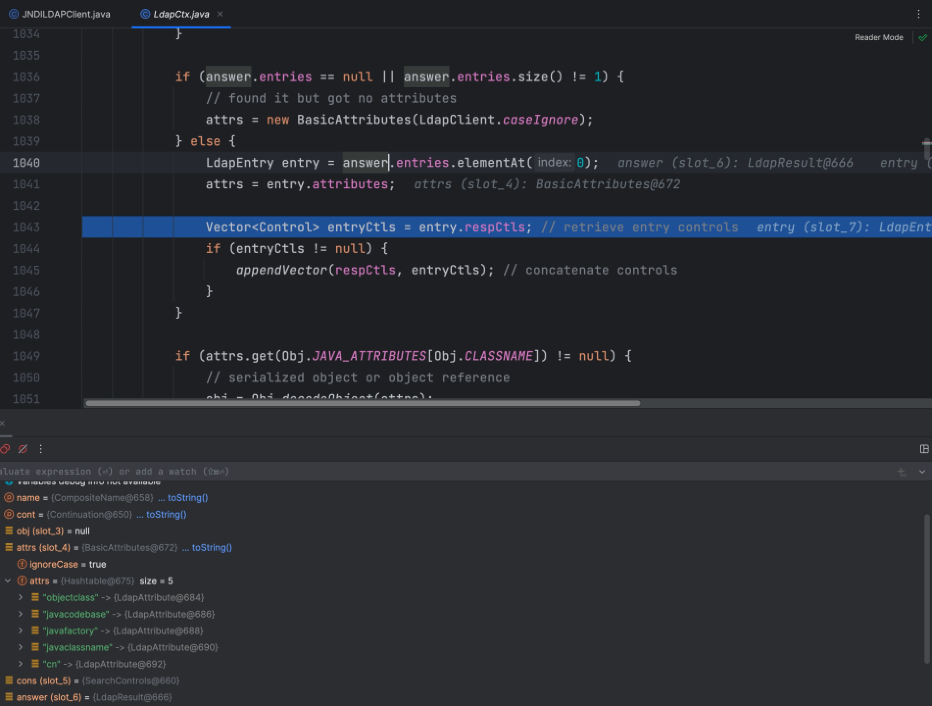Click the answer (slot_6) variable icon
This screenshot has width=932, height=706.
point(8,698)
